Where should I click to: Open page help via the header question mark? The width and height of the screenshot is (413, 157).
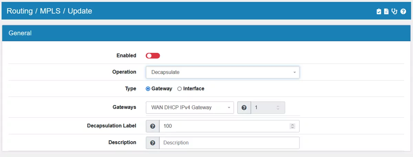(x=403, y=11)
